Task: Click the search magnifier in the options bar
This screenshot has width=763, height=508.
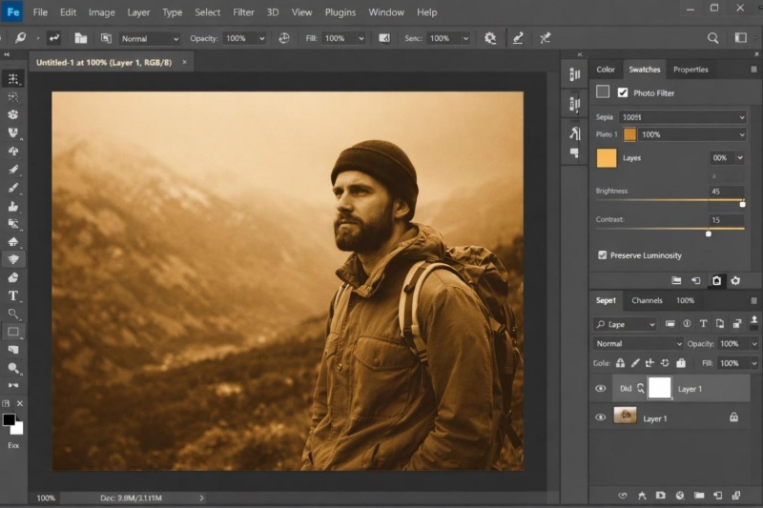Action: point(712,38)
